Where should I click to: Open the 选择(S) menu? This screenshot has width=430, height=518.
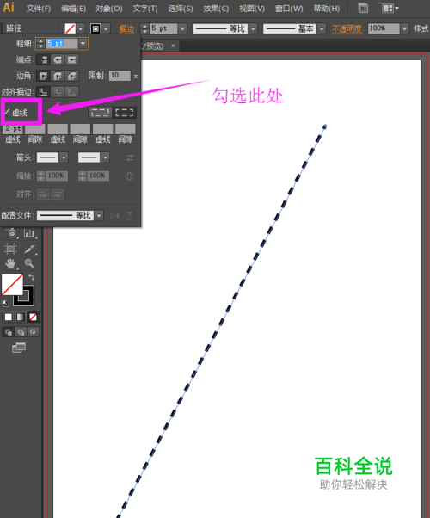click(181, 9)
